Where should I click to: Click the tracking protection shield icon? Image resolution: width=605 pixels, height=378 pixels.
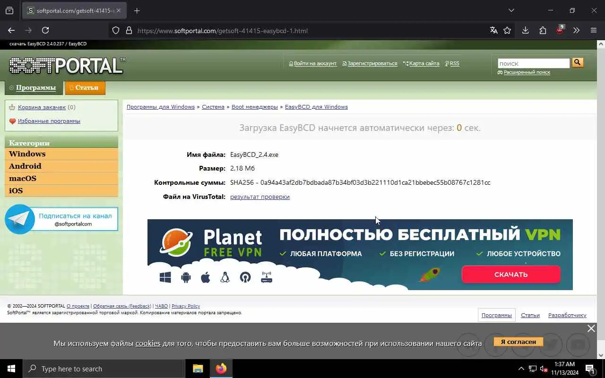pyautogui.click(x=116, y=30)
